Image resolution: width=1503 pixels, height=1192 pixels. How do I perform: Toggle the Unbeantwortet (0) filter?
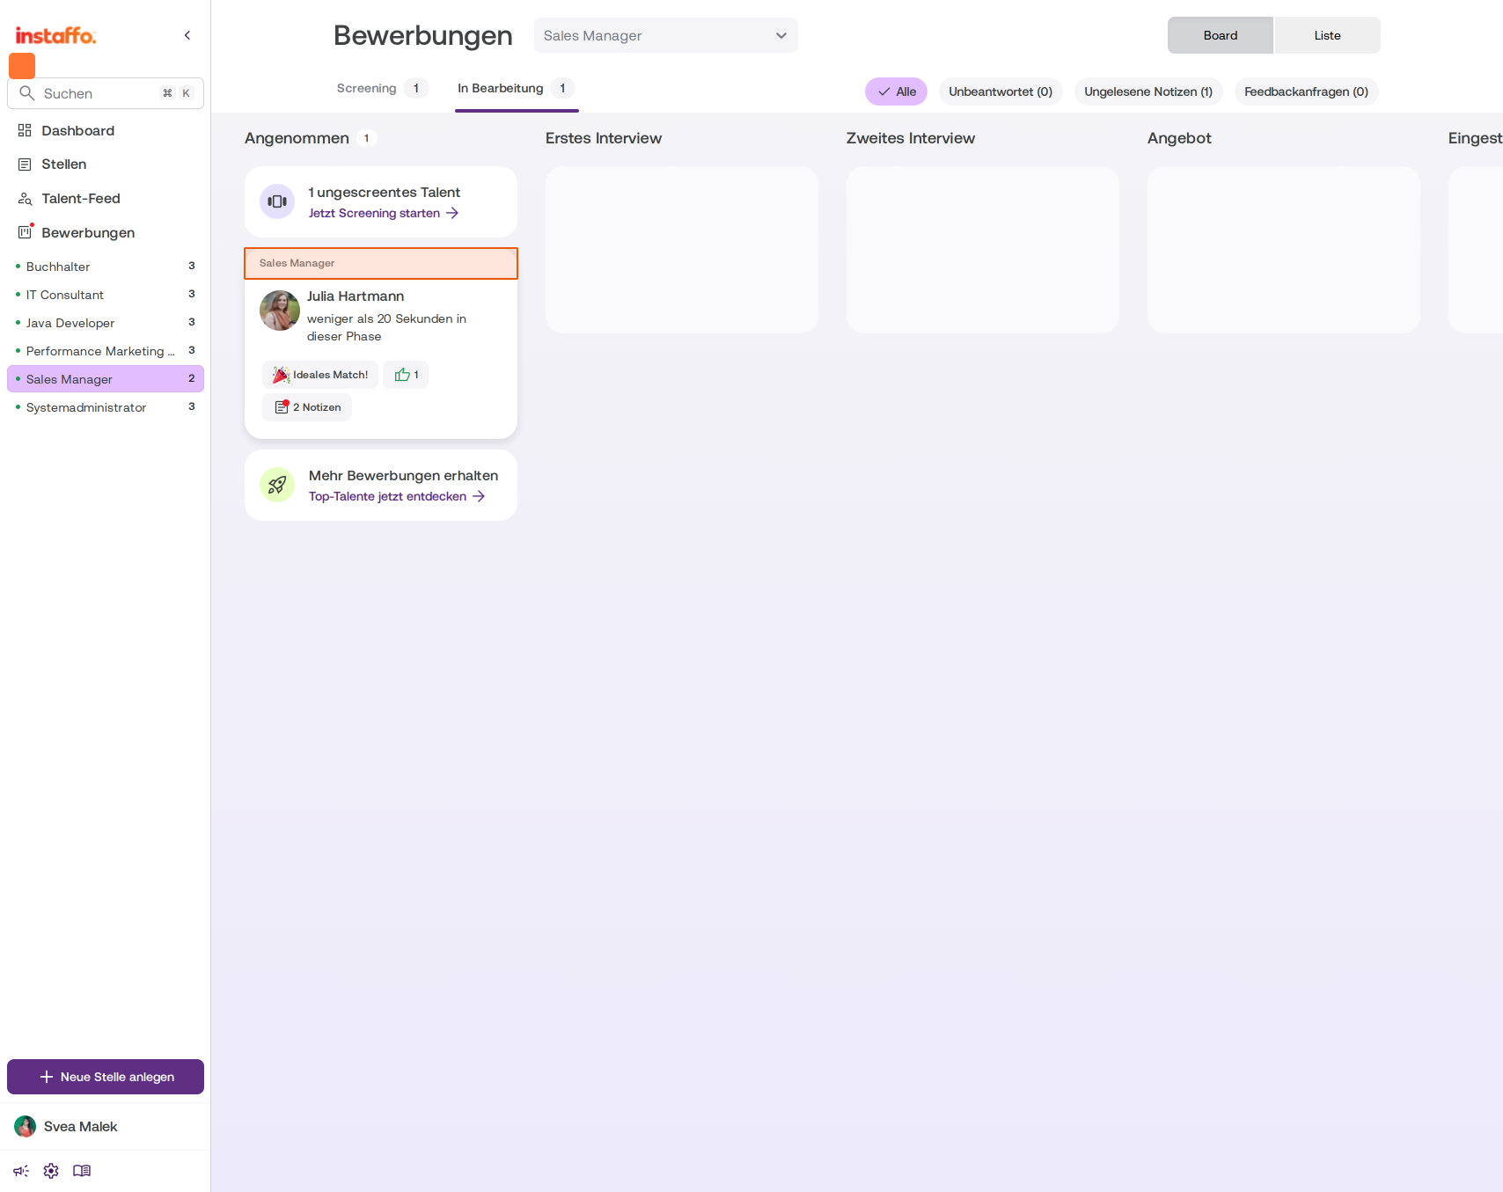[x=1001, y=91]
